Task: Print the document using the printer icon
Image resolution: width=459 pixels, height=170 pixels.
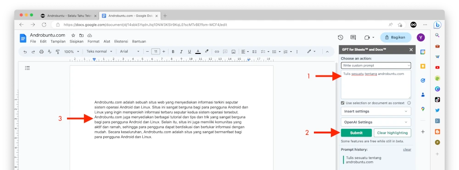Action: coord(41,52)
